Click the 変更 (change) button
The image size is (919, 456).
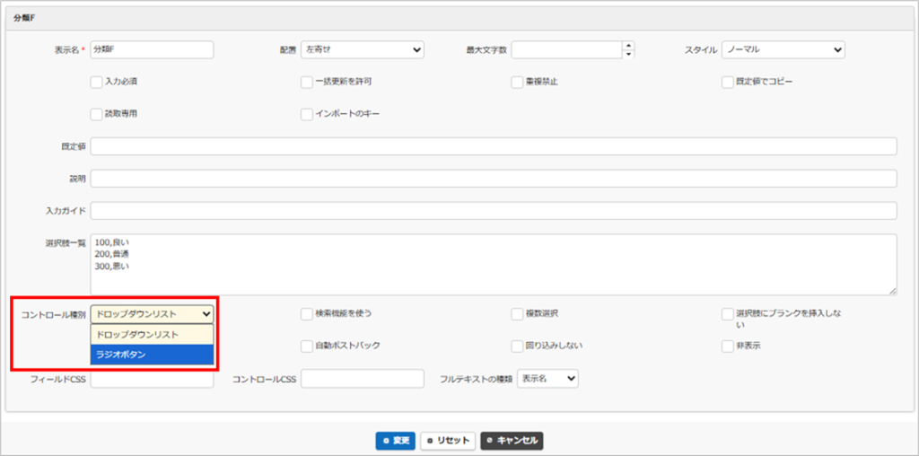click(x=395, y=441)
